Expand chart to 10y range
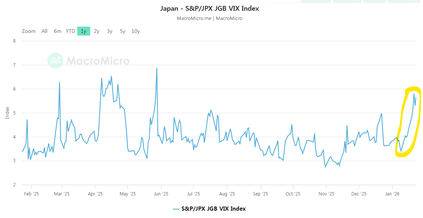 click(x=136, y=31)
